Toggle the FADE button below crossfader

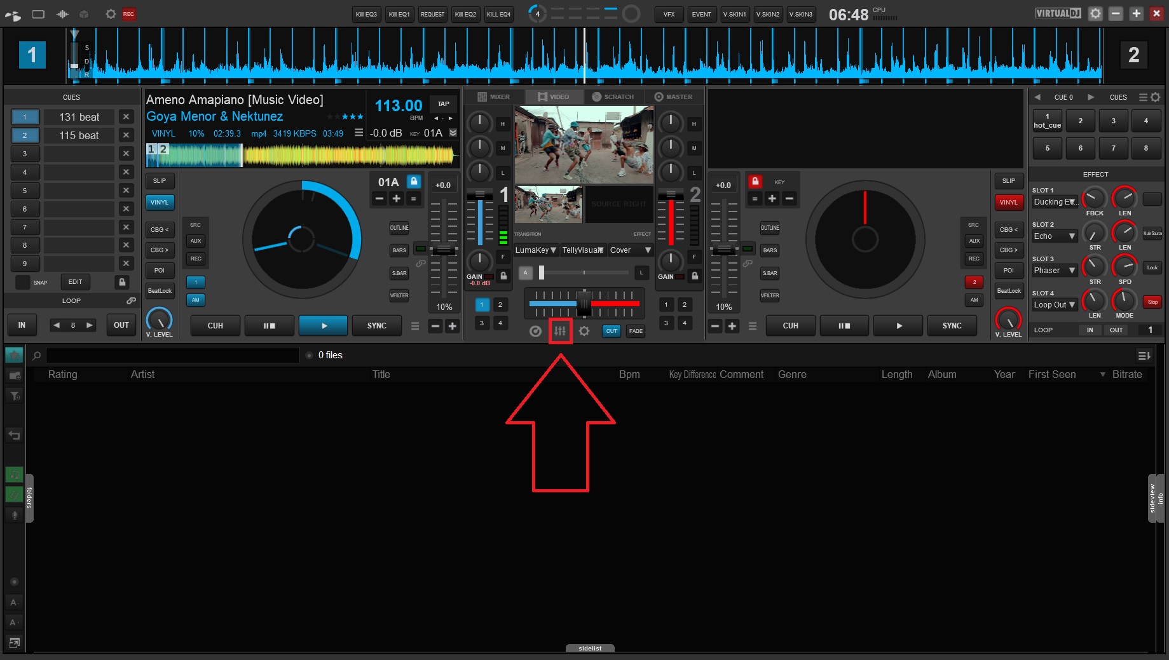[636, 331]
